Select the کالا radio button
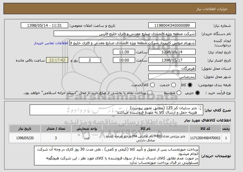The width and height of the screenshot is (243, 172). [190, 85]
